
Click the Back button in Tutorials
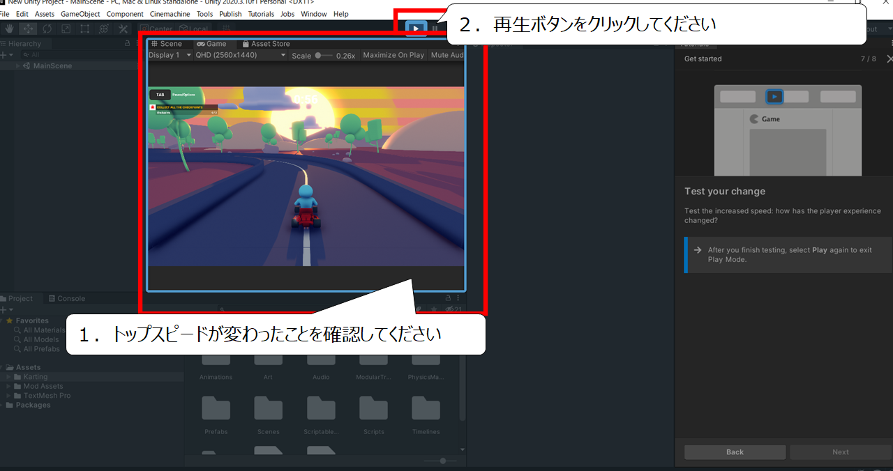(735, 452)
